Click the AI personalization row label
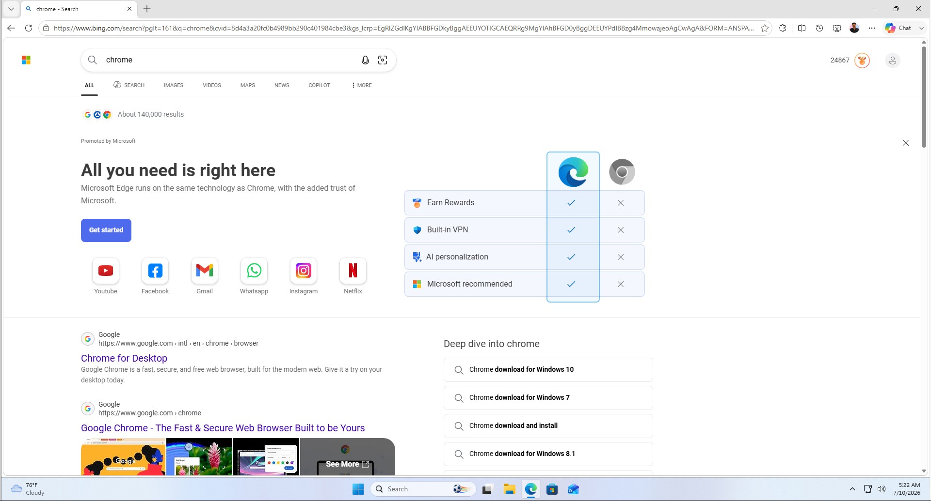 pos(457,257)
